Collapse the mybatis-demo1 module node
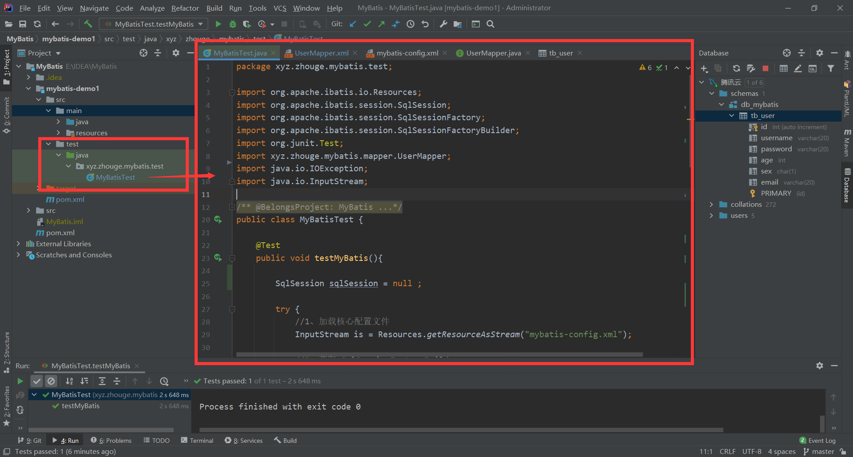 [x=28, y=89]
